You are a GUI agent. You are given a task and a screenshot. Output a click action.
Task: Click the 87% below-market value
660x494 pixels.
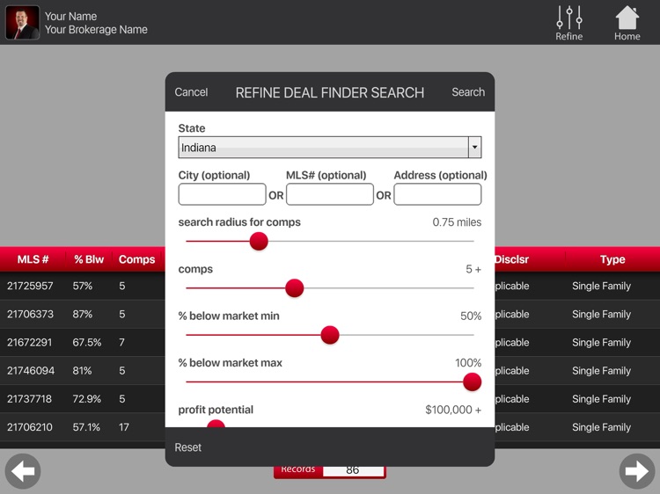[x=82, y=314]
